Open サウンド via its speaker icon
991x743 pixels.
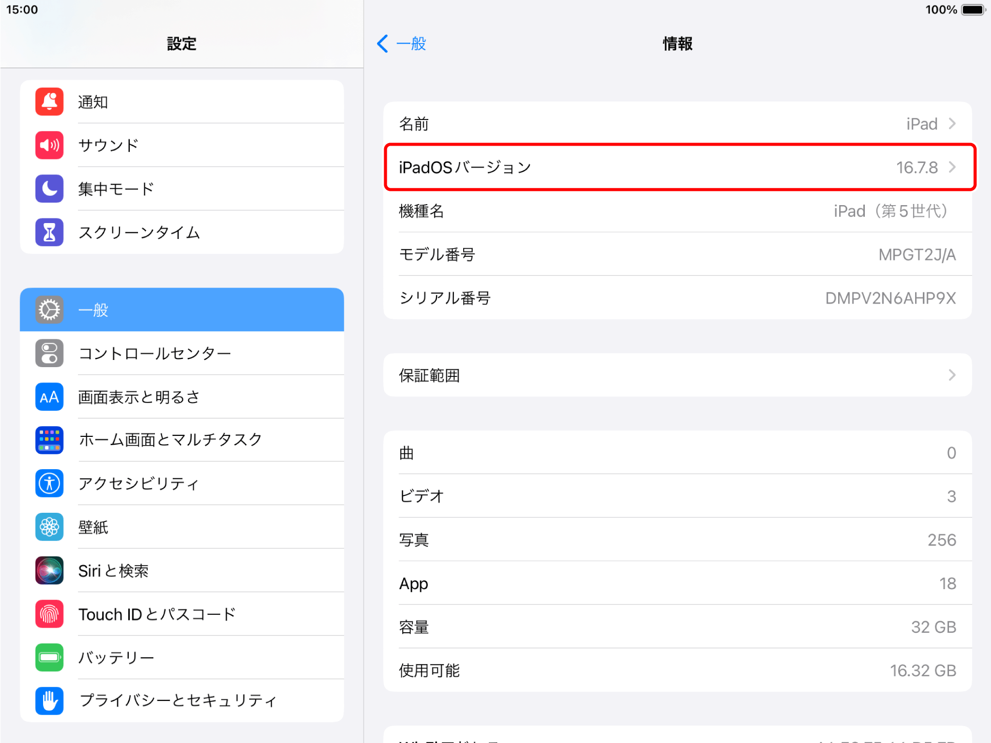click(49, 145)
